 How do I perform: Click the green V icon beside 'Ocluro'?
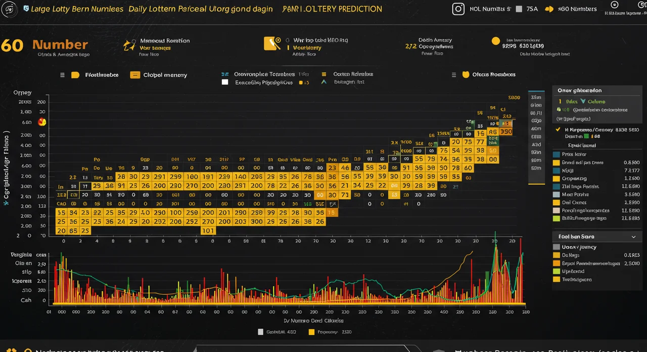pos(583,101)
